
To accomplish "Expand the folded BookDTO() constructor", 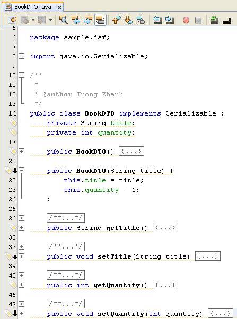I will (x=21, y=152).
